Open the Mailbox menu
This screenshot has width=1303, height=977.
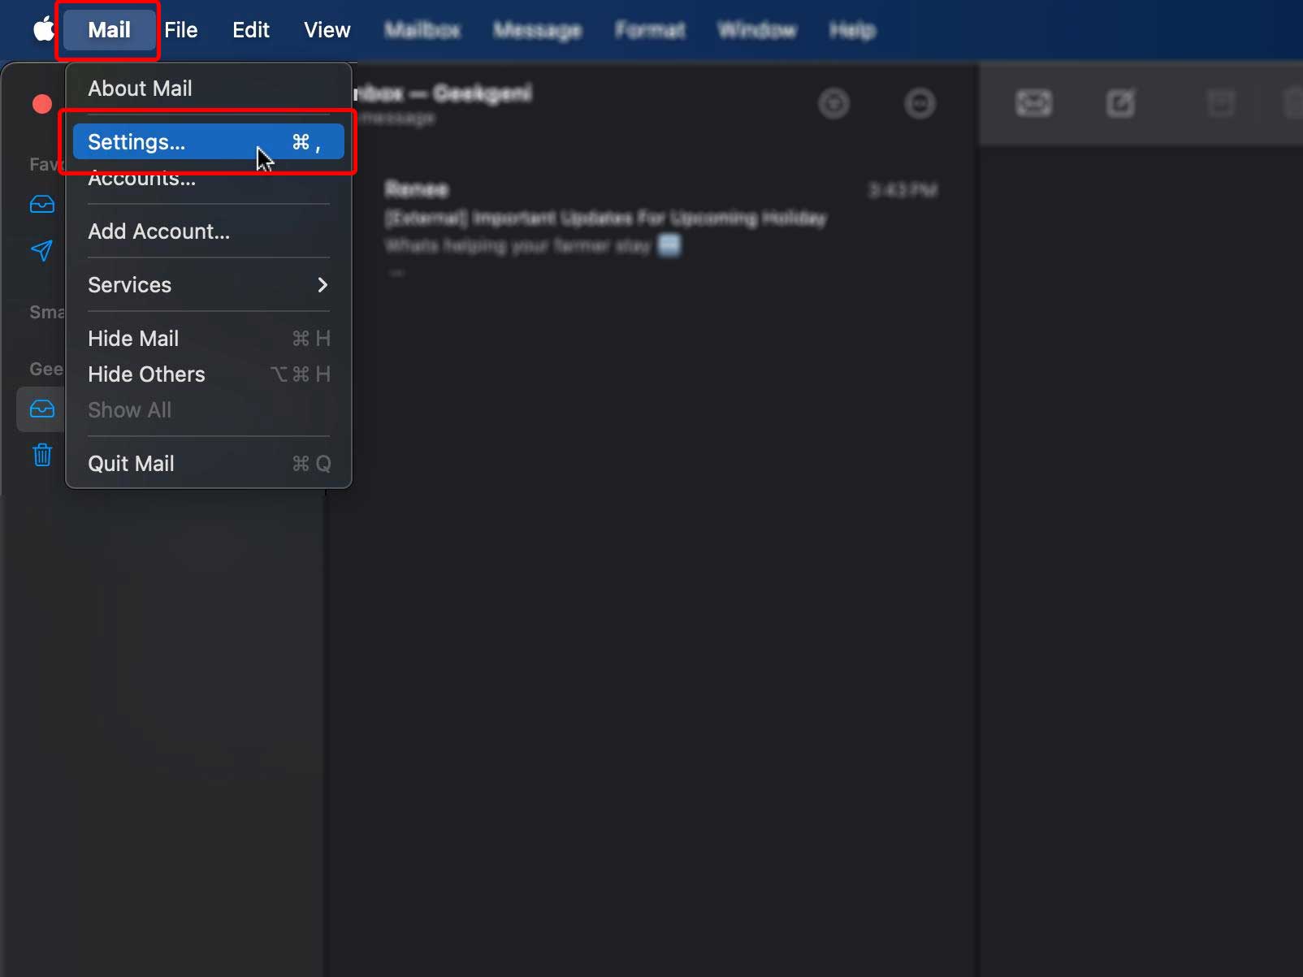[x=422, y=30]
